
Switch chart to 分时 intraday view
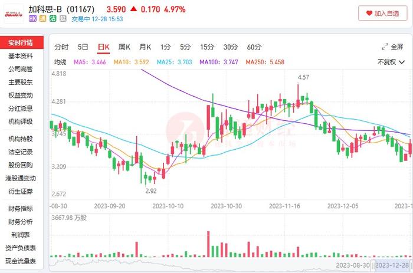(x=61, y=47)
